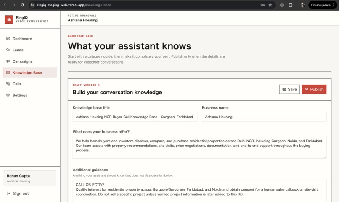Click the Business name input field

click(x=264, y=117)
